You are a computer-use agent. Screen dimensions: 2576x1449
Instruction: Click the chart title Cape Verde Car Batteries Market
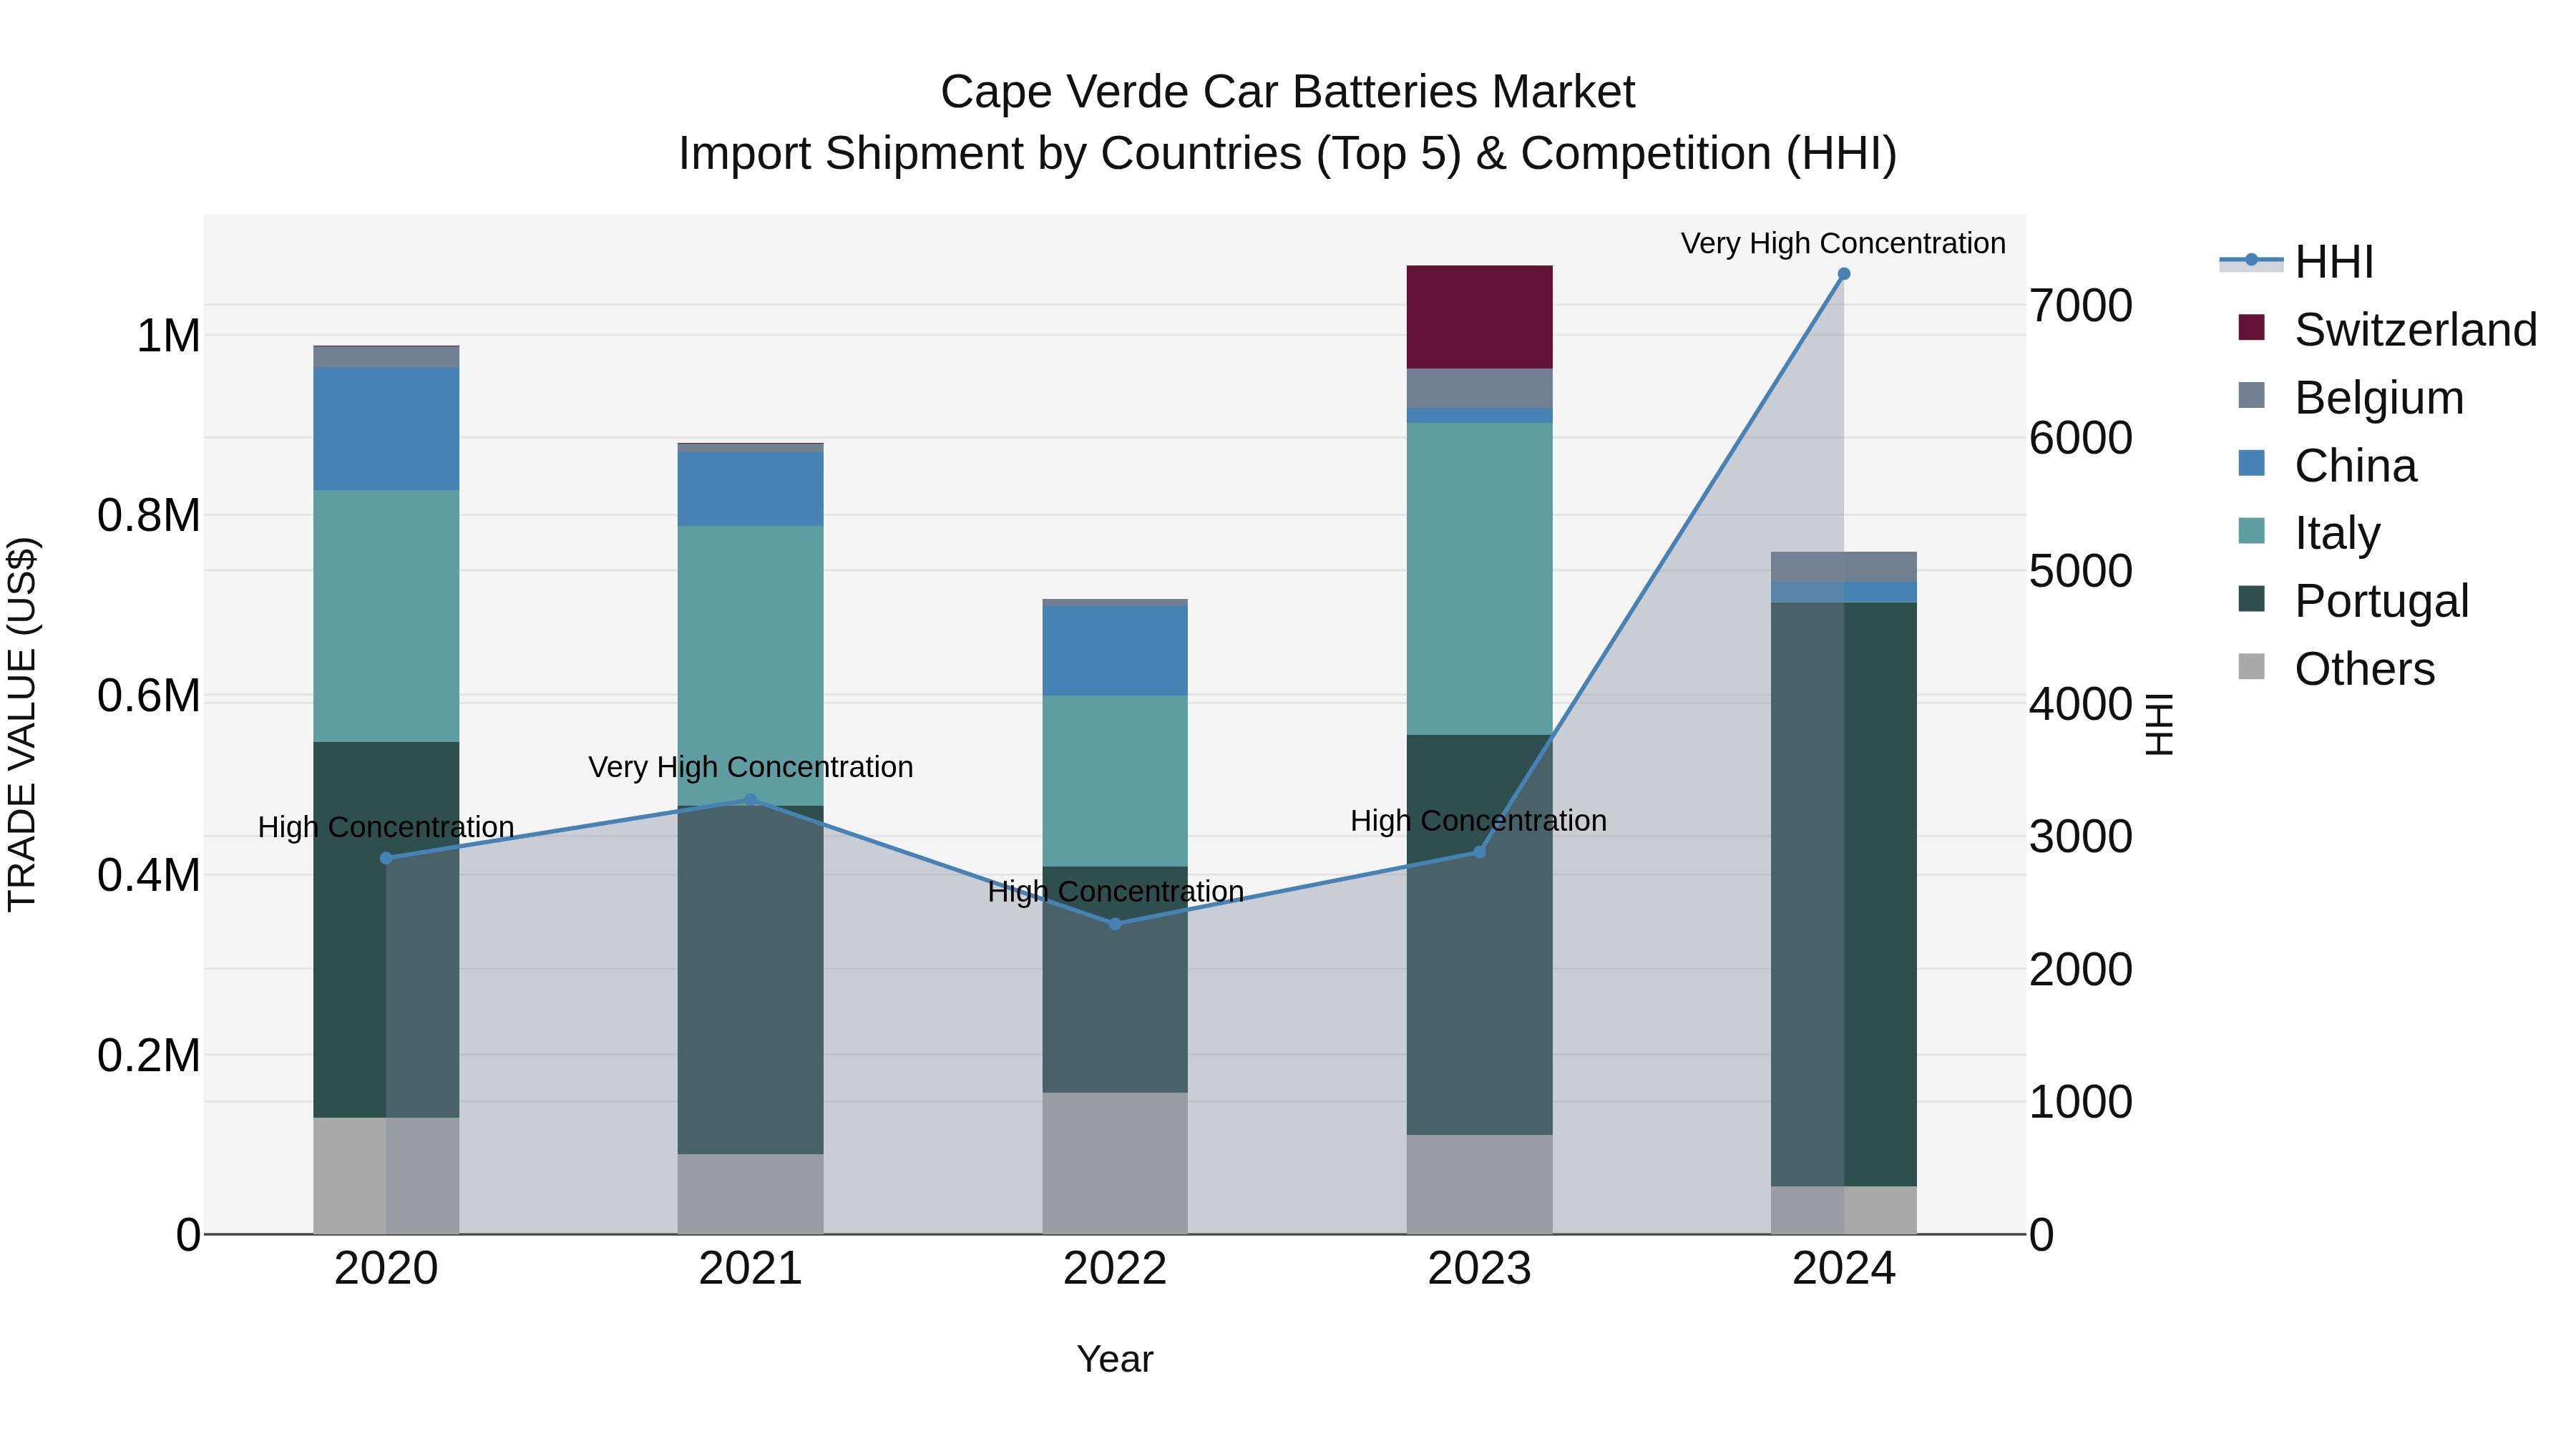tap(1288, 92)
